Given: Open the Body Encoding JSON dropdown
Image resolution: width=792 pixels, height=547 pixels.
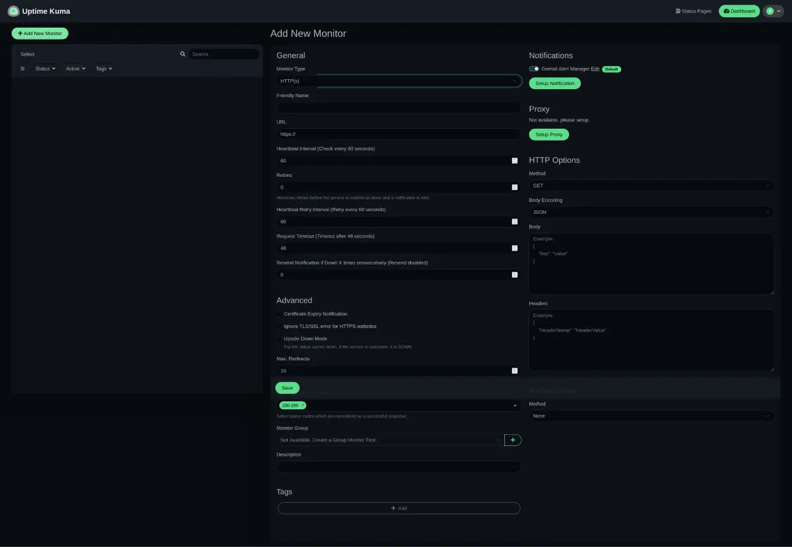Looking at the screenshot, I should click(x=651, y=212).
